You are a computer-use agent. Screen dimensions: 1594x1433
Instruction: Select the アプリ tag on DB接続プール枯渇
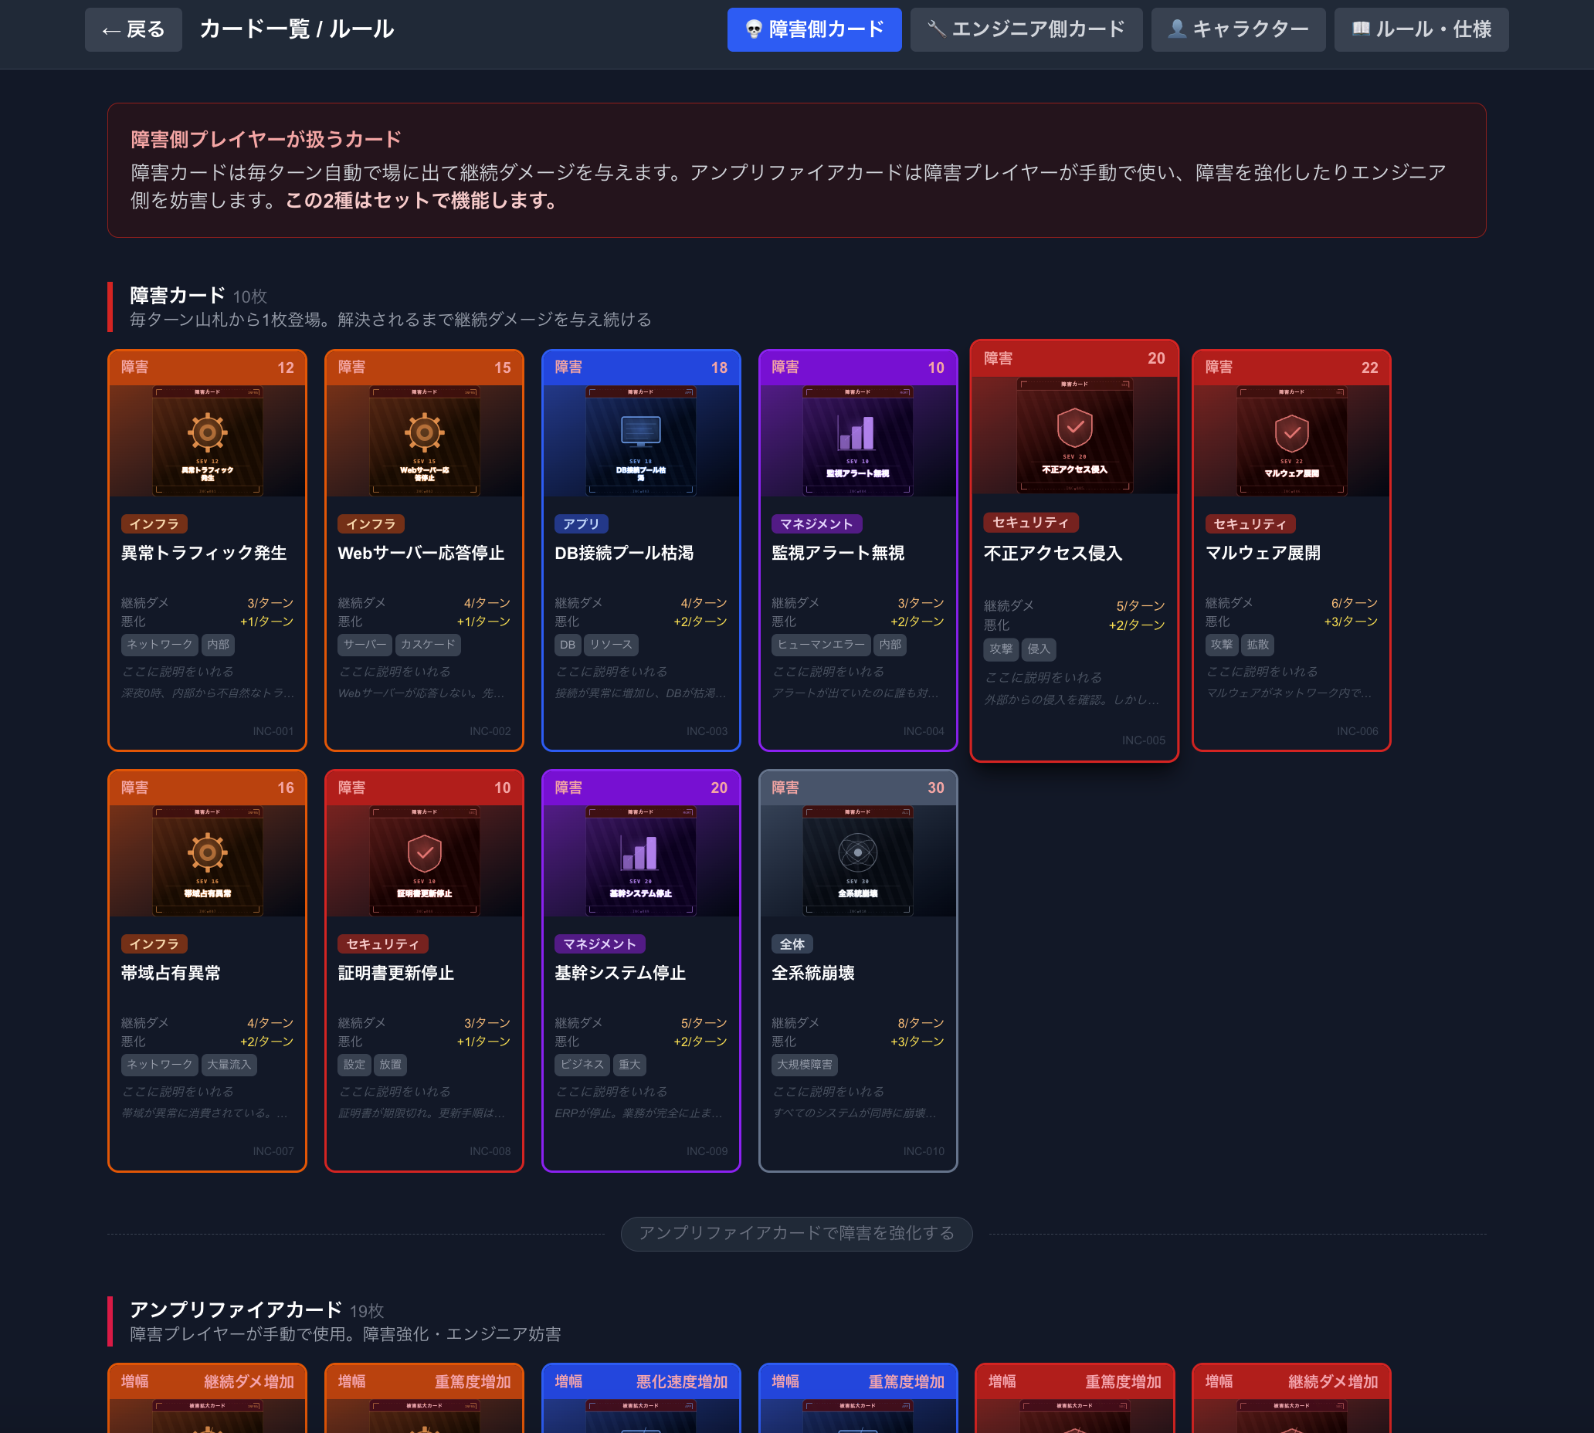(582, 523)
